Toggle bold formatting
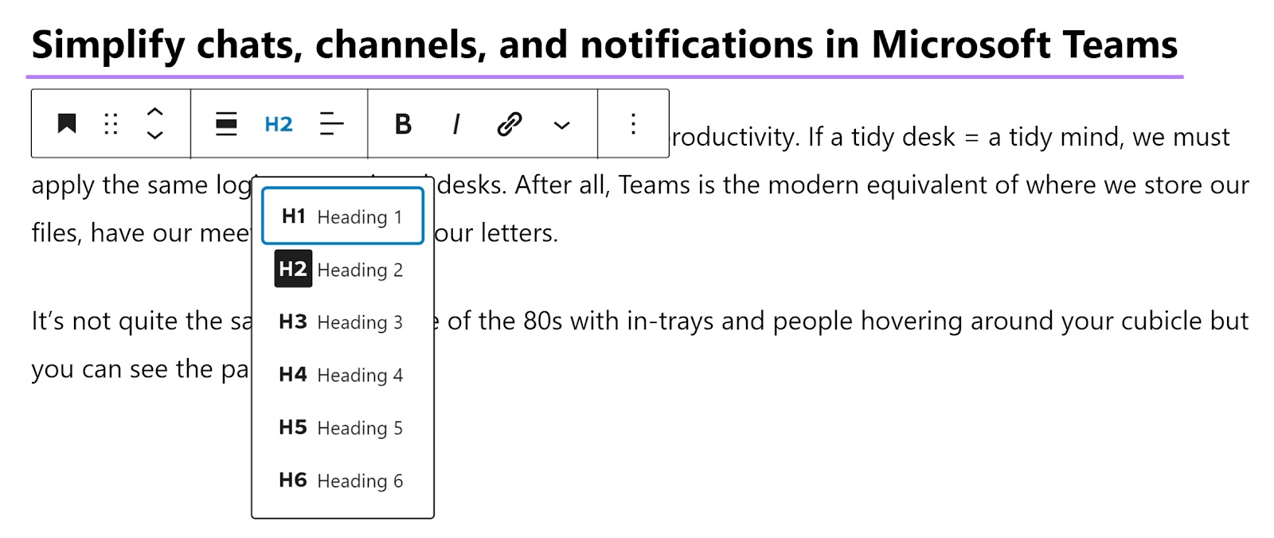The image size is (1274, 538). point(404,124)
